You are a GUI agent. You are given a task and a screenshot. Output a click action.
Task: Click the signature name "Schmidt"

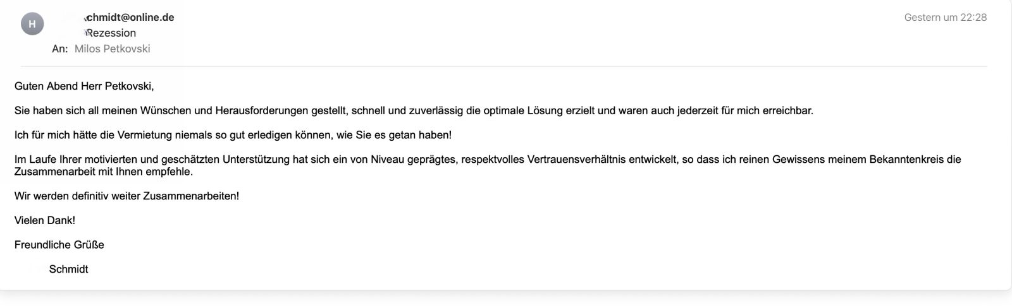tap(68, 269)
